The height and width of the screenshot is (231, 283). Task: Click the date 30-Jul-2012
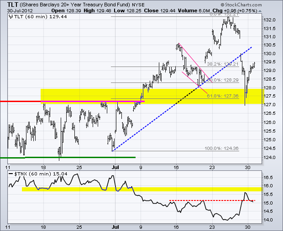click(x=20, y=10)
